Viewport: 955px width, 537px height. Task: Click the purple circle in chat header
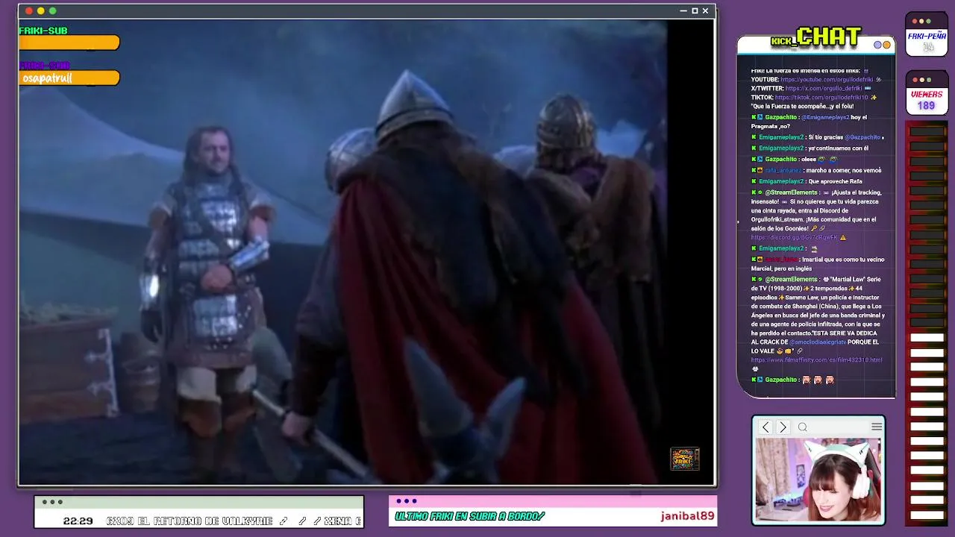(878, 45)
